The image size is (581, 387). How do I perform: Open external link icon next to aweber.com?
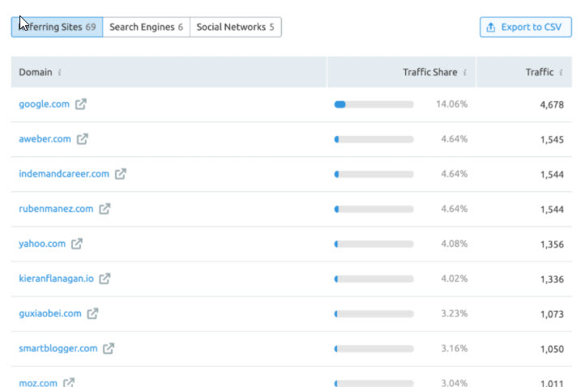tap(83, 139)
